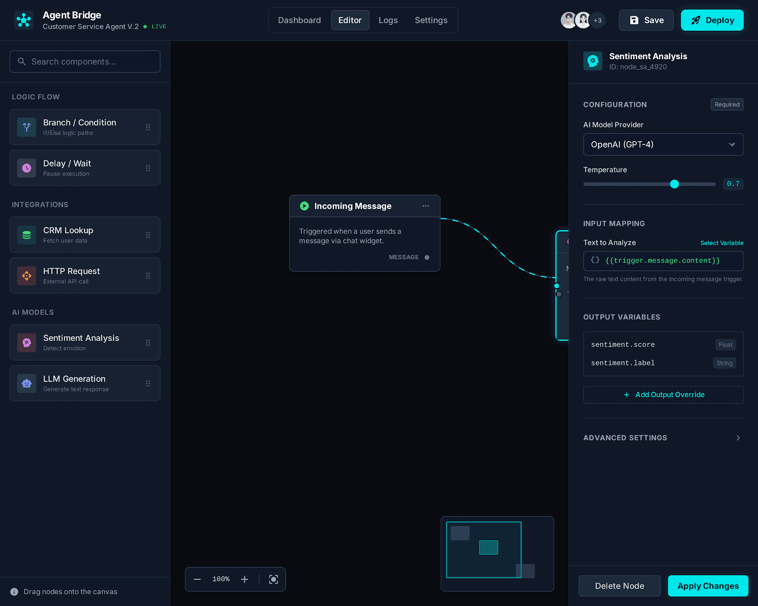
Task: Click the cyan input port on the selected node
Action: pos(557,286)
